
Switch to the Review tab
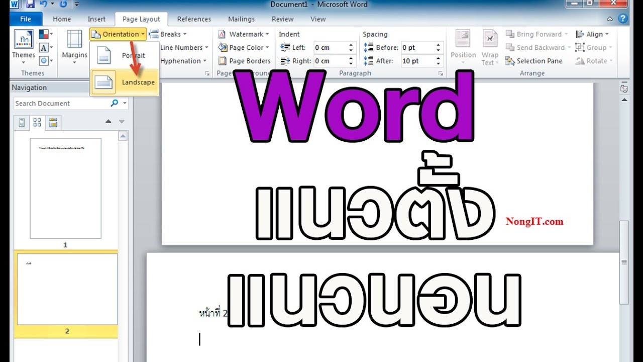coord(282,19)
